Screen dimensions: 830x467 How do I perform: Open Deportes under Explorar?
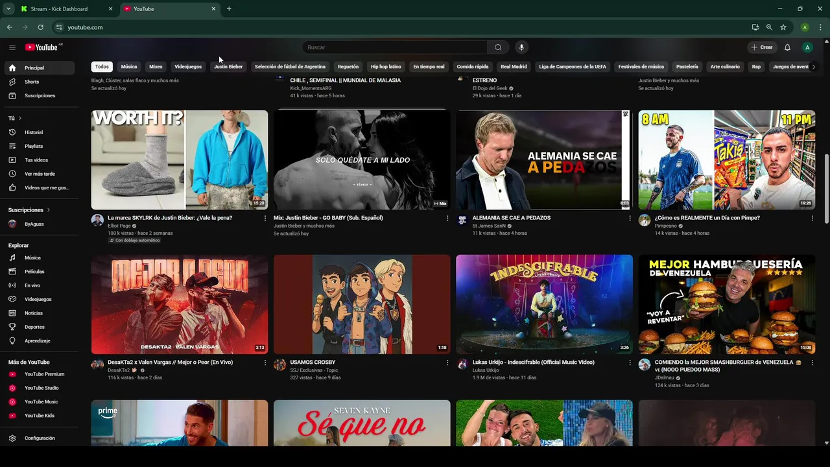coord(39,327)
